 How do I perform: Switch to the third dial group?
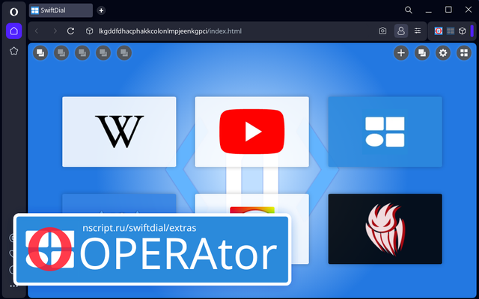(82, 53)
